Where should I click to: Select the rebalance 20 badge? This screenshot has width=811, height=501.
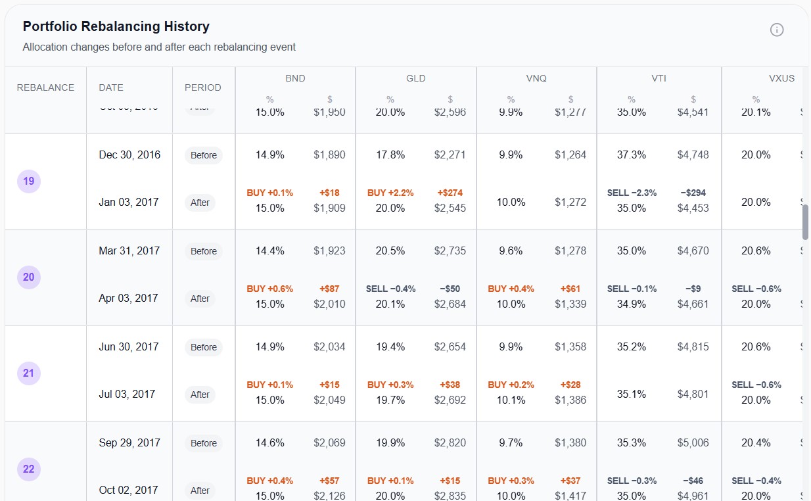(x=28, y=277)
